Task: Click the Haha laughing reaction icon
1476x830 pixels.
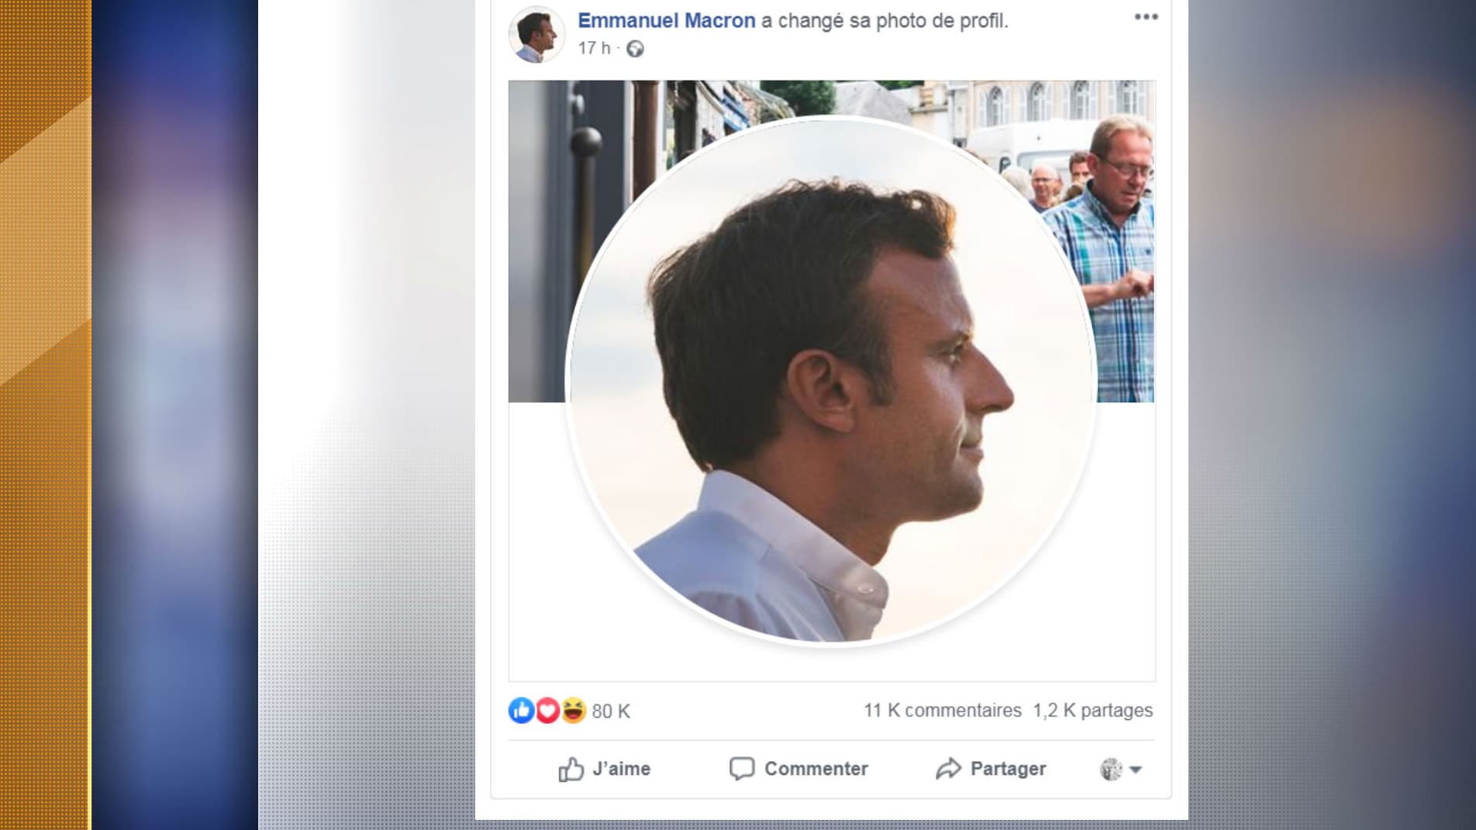Action: coord(574,709)
